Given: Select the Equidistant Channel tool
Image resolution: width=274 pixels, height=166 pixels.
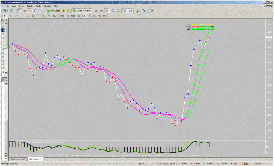Looking at the screenshot, I should pyautogui.click(x=33, y=16).
